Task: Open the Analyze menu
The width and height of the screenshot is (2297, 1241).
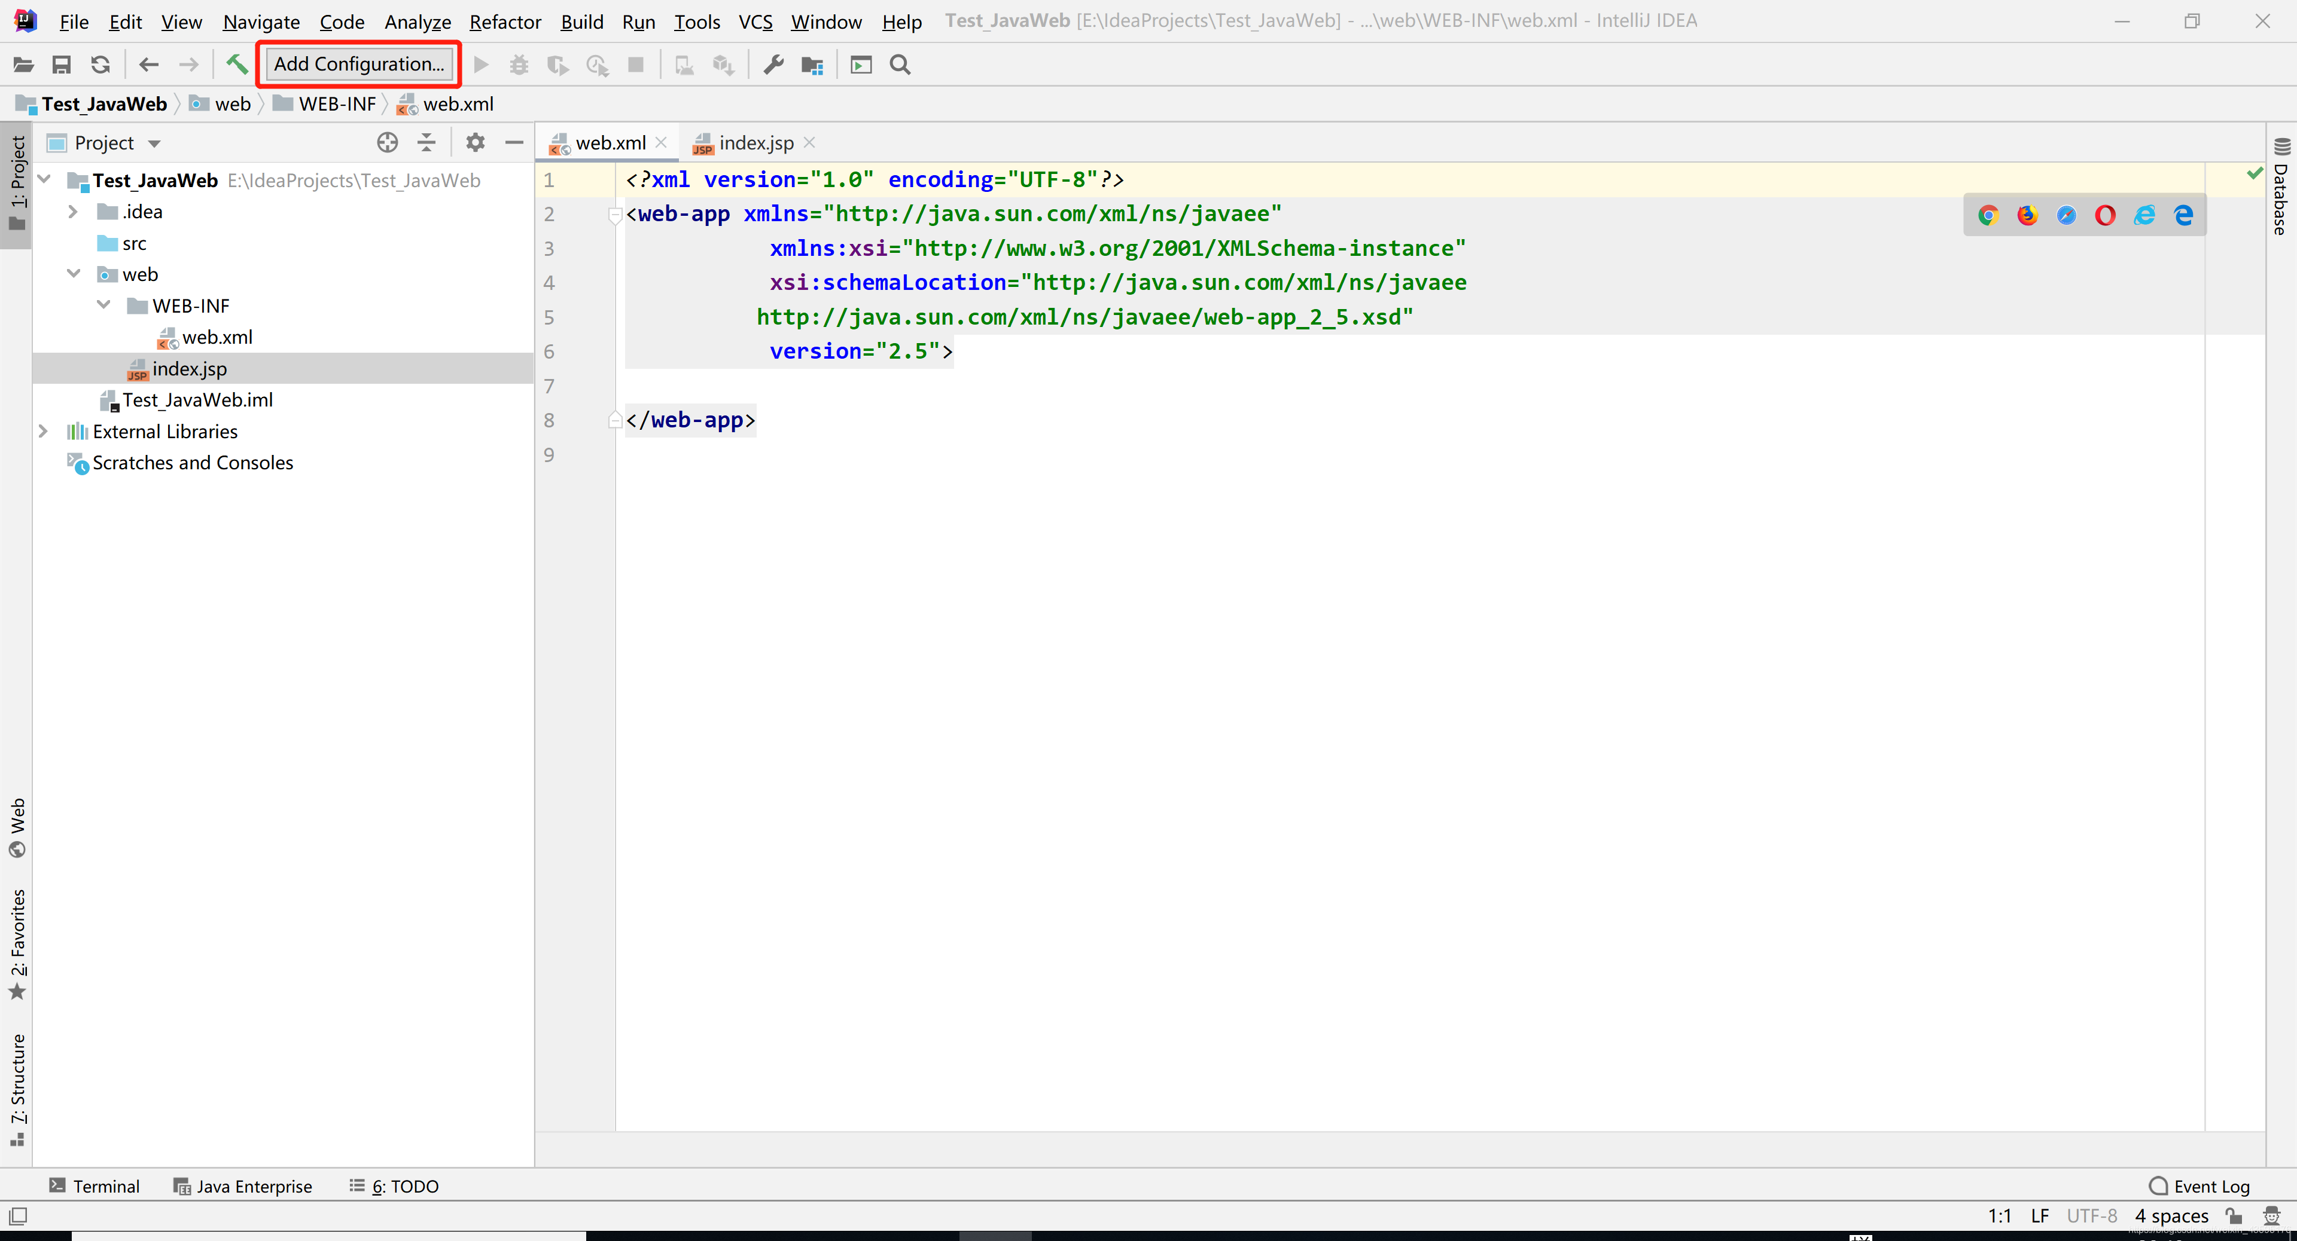Action: point(418,22)
